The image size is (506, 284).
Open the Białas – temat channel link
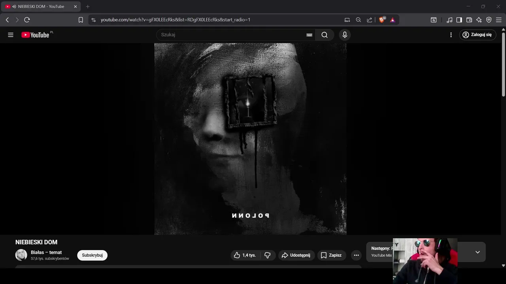click(x=46, y=252)
